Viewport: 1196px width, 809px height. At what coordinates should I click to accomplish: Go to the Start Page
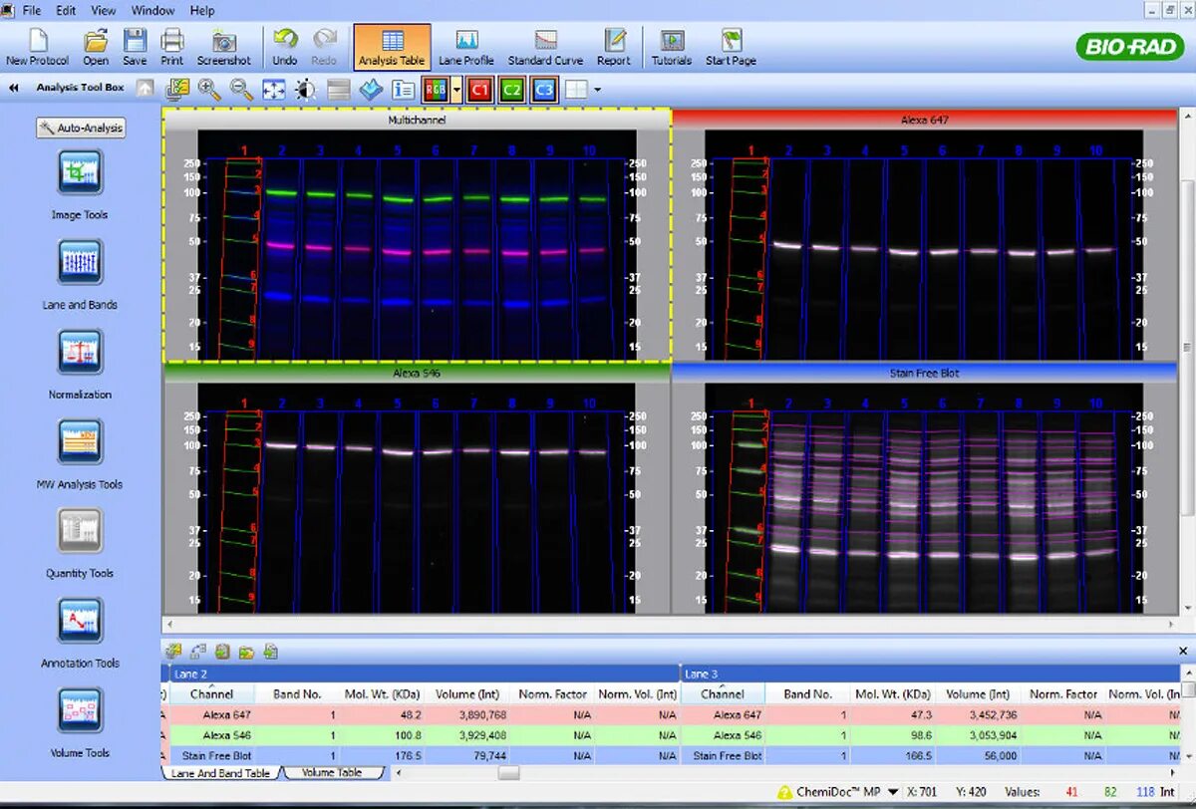tap(731, 46)
